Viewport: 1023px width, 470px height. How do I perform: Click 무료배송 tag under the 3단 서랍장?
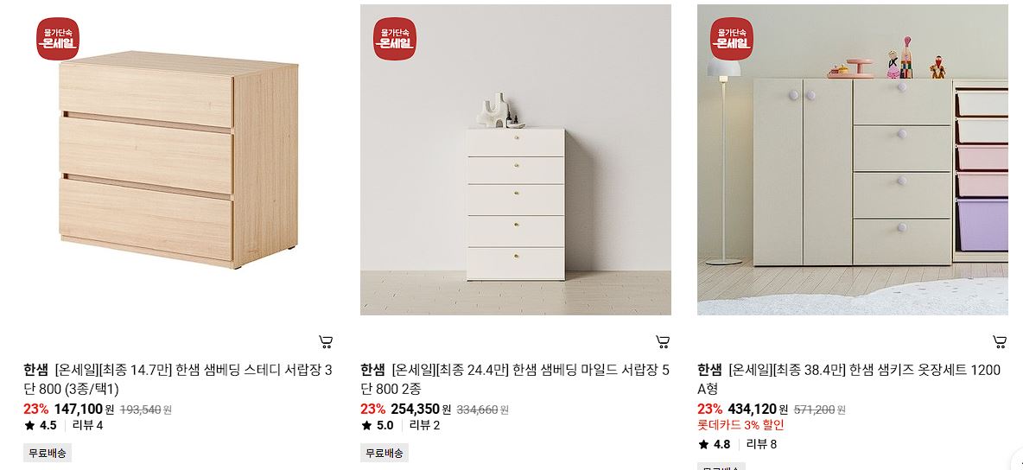click(48, 453)
